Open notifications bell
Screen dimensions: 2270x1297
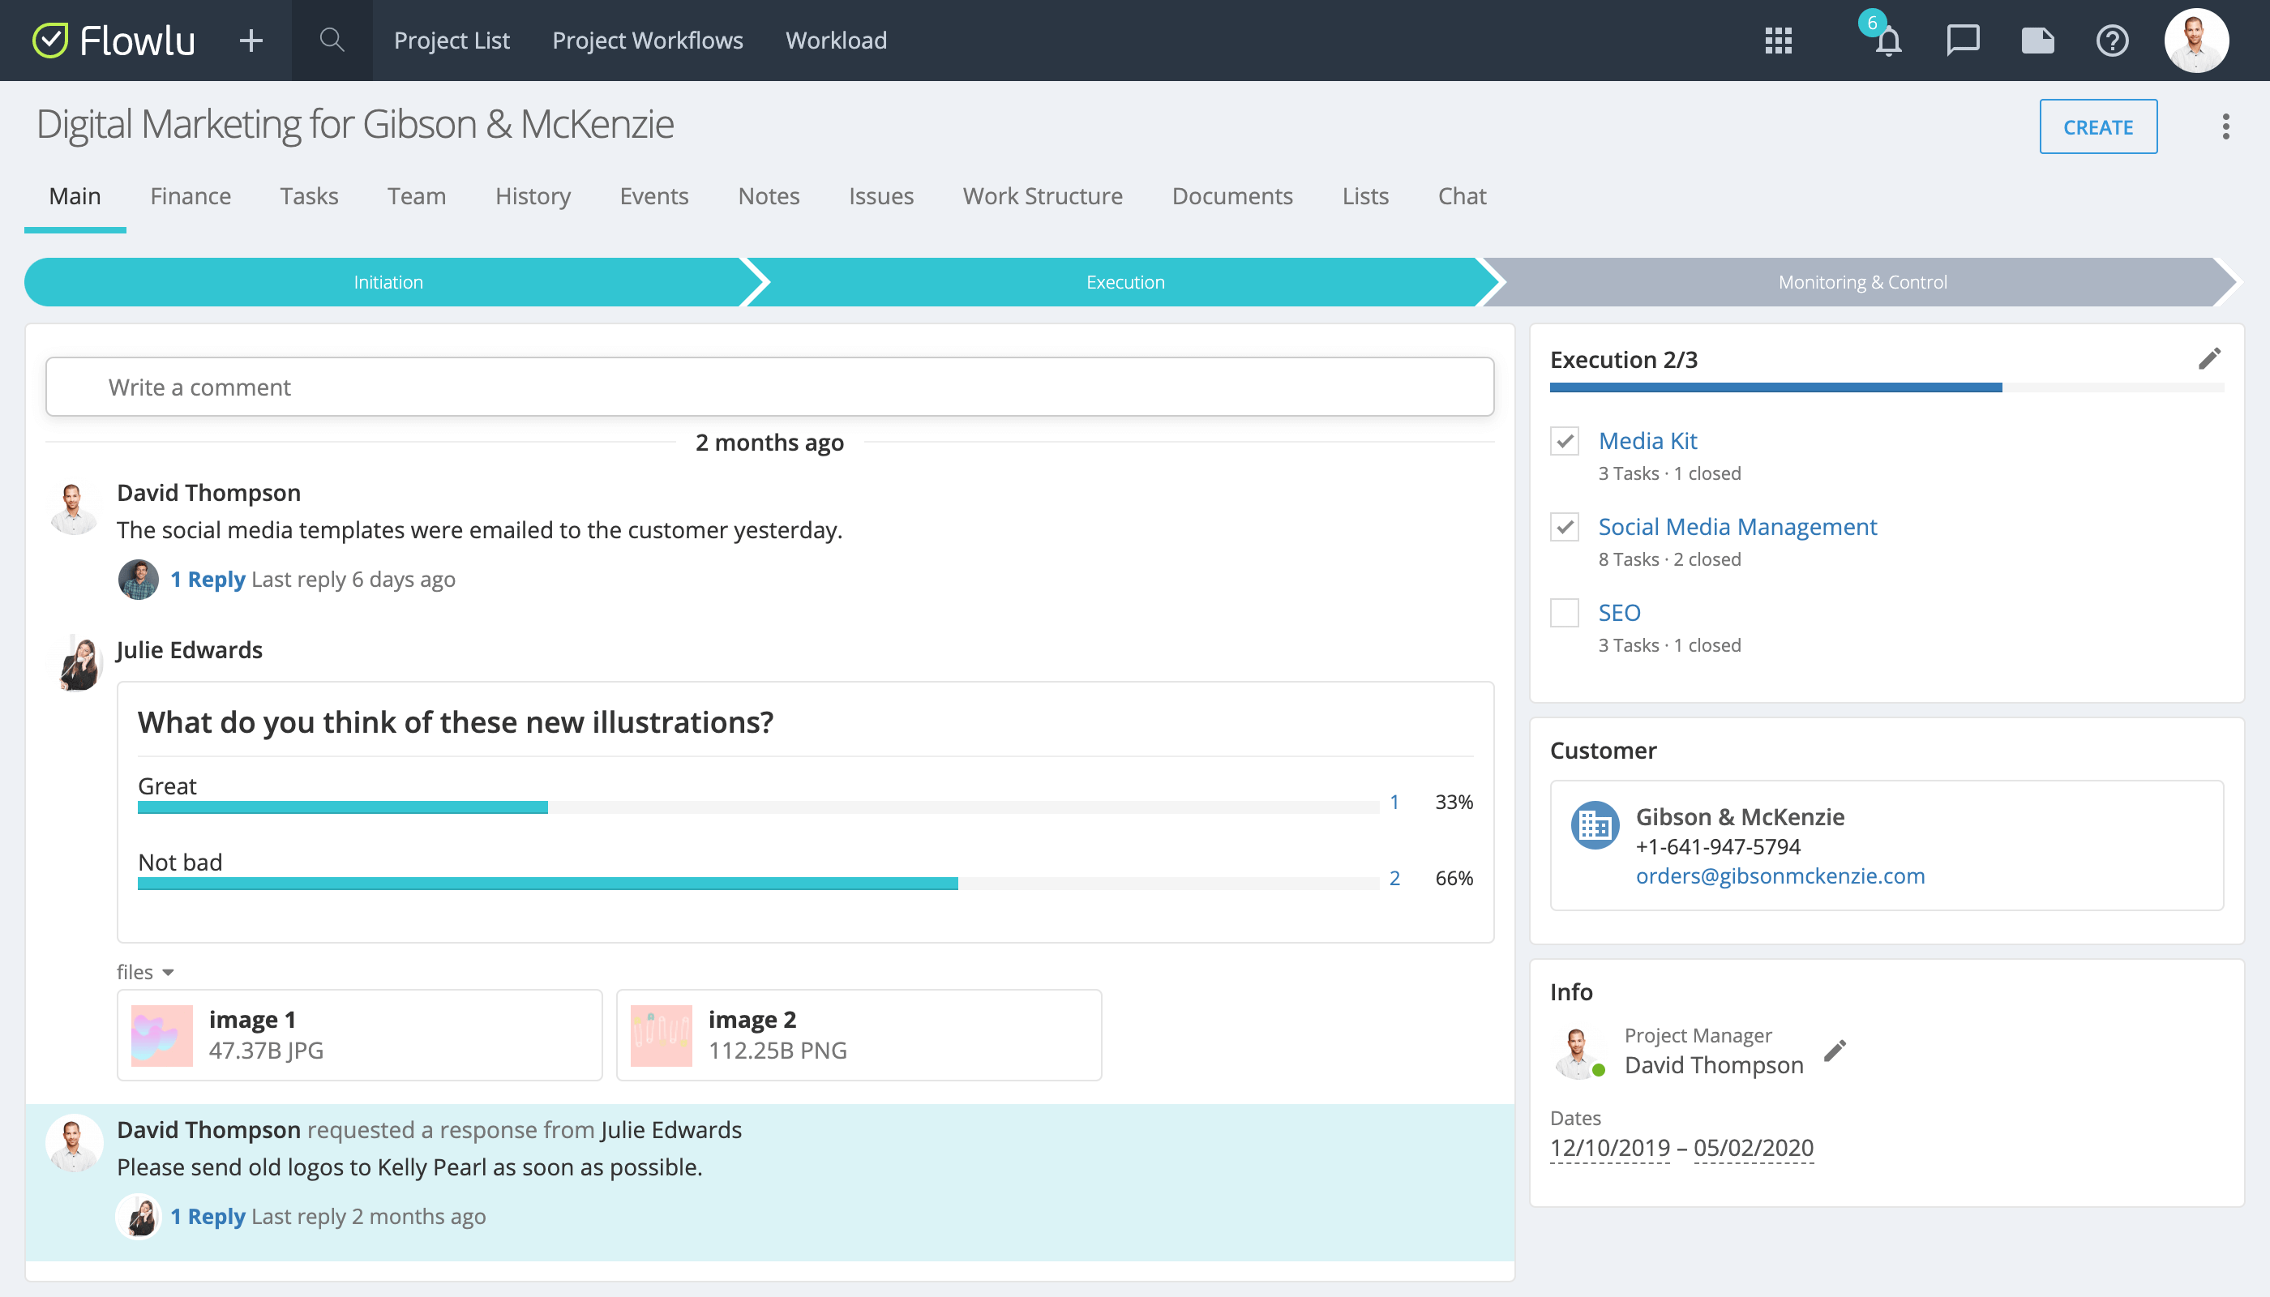point(1888,41)
